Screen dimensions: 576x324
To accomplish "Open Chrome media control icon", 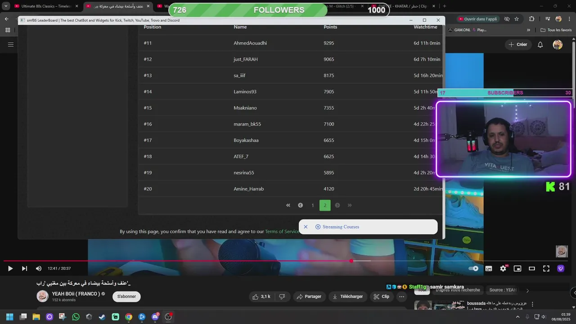I will tap(547, 19).
